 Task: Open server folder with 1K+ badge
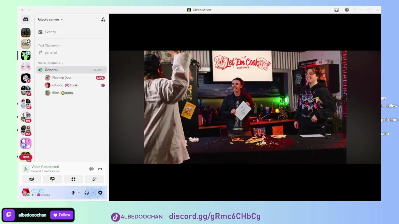[26, 130]
